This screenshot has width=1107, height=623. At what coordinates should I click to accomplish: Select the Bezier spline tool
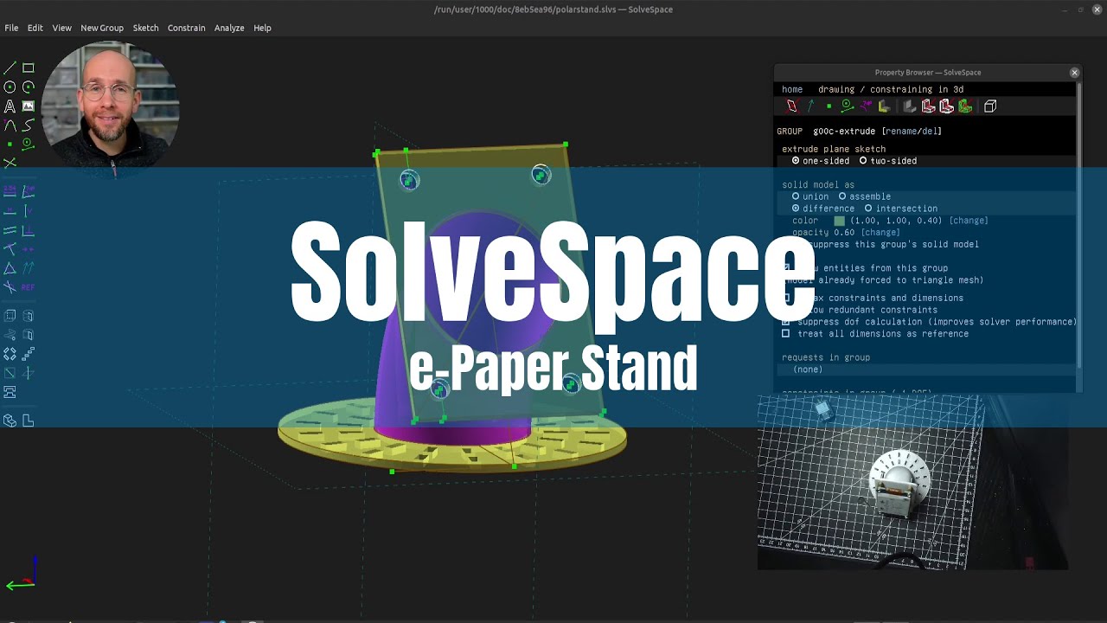tap(29, 125)
